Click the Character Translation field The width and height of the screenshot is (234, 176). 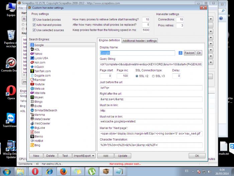[x=151, y=145]
